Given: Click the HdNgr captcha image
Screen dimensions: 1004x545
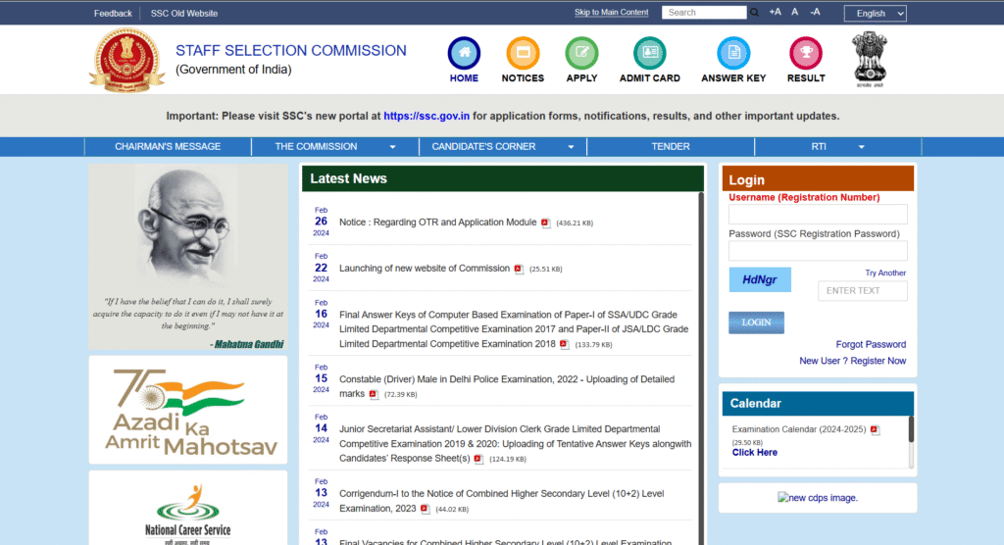Looking at the screenshot, I should click(760, 280).
